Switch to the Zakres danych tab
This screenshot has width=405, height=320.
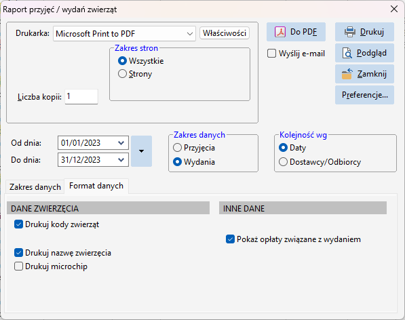click(35, 187)
